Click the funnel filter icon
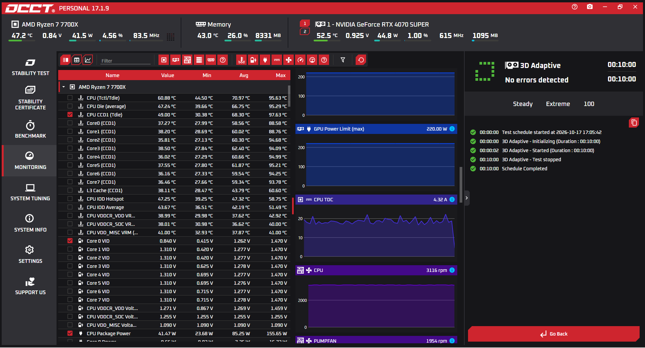Viewport: 645px width, 348px height. tap(343, 60)
